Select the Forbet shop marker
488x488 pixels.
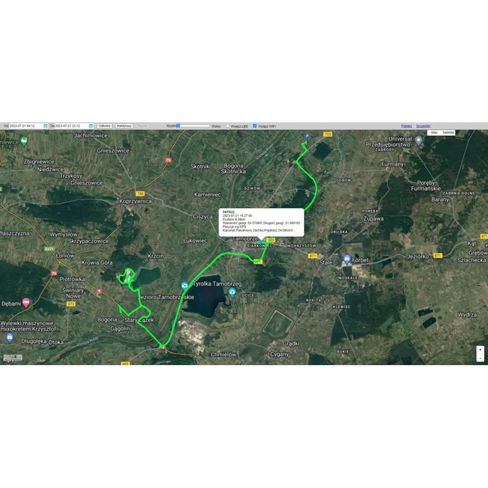pyautogui.click(x=347, y=259)
